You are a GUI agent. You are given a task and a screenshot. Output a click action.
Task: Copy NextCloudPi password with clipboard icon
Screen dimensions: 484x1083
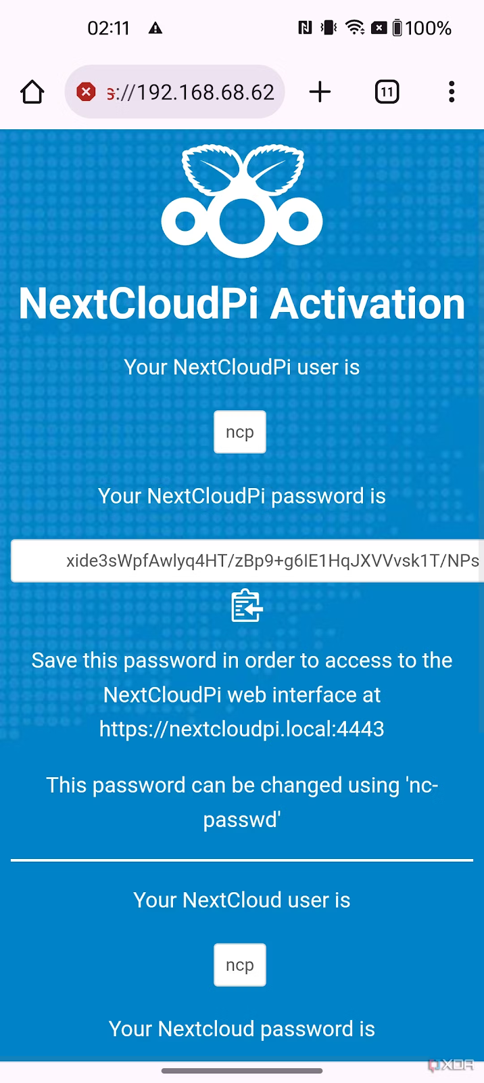click(x=246, y=606)
